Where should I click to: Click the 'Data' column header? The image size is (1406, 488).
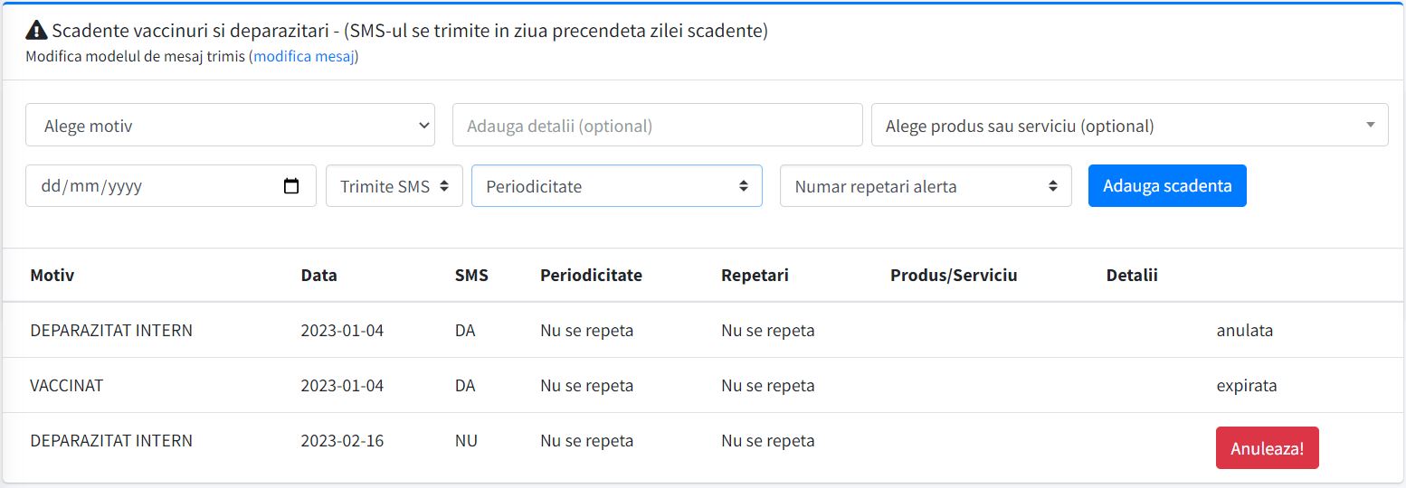coord(318,276)
